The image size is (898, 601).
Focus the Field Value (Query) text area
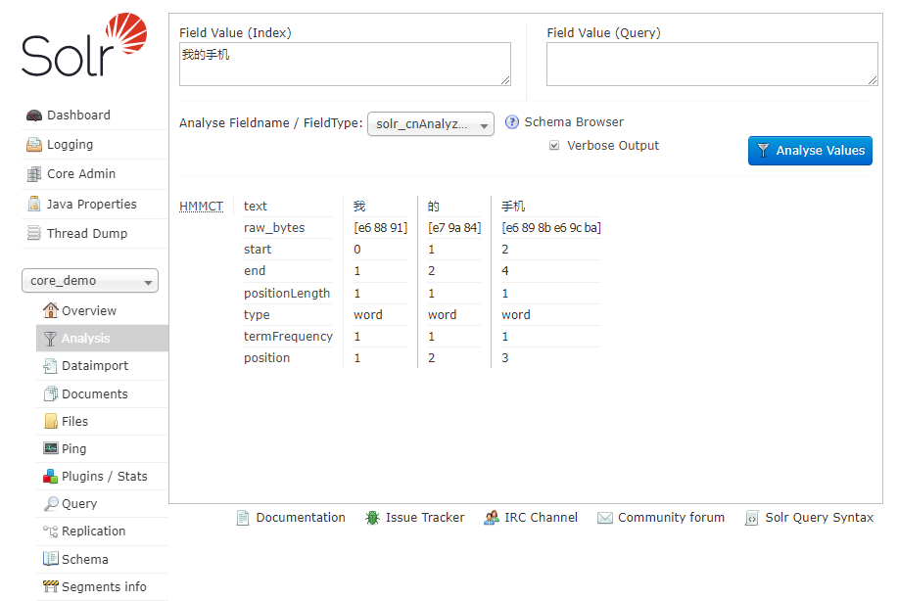tap(712, 64)
